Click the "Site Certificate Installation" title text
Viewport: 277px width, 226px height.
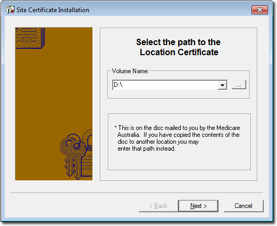53,10
